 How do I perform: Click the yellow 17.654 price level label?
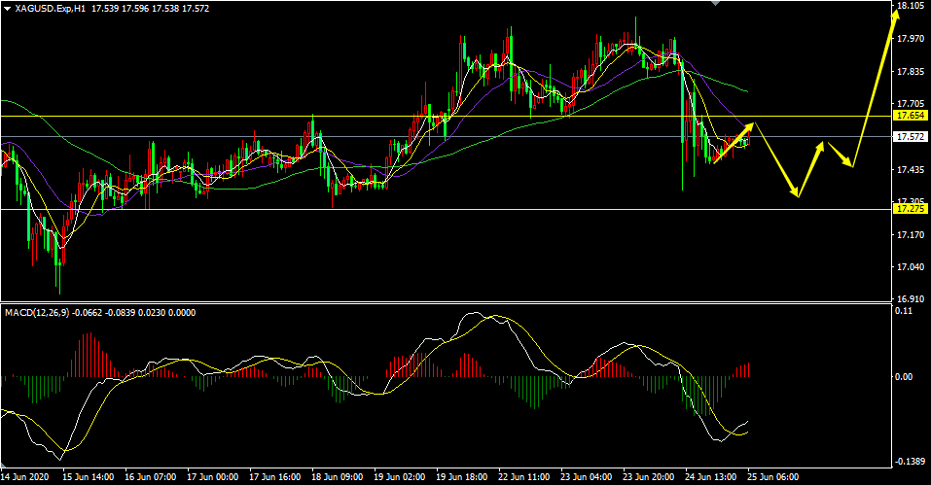pos(912,116)
